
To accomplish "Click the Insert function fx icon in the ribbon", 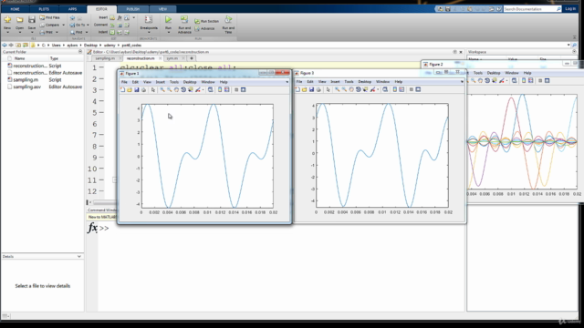I will pyautogui.click(x=120, y=17).
